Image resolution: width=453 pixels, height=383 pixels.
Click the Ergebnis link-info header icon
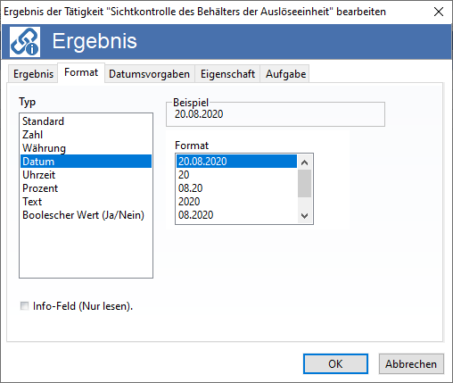pos(25,42)
